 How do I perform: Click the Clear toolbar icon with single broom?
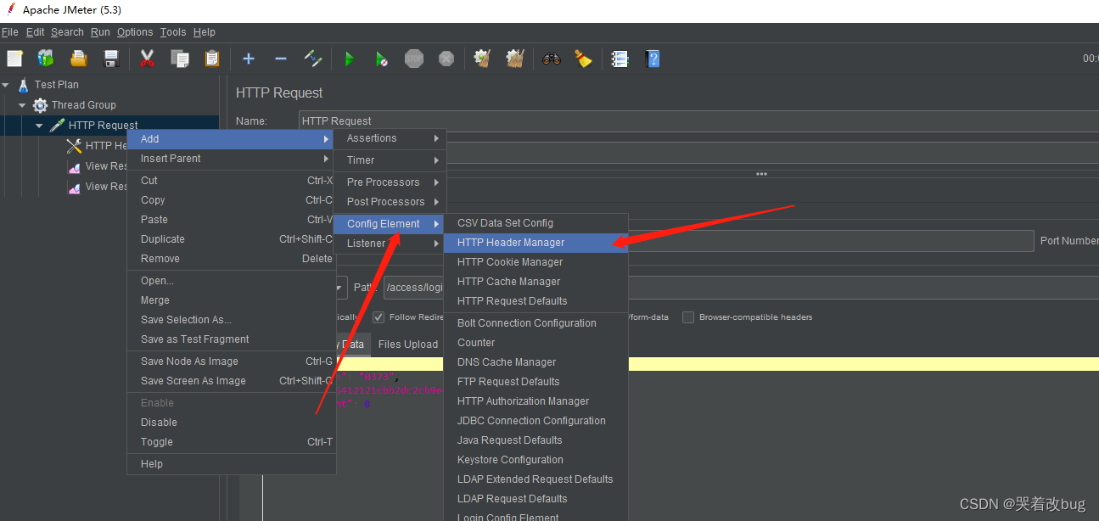[x=482, y=59]
